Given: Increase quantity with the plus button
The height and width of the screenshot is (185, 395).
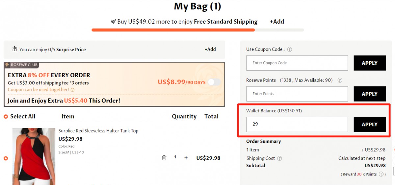Looking at the screenshot, I should pyautogui.click(x=186, y=158).
